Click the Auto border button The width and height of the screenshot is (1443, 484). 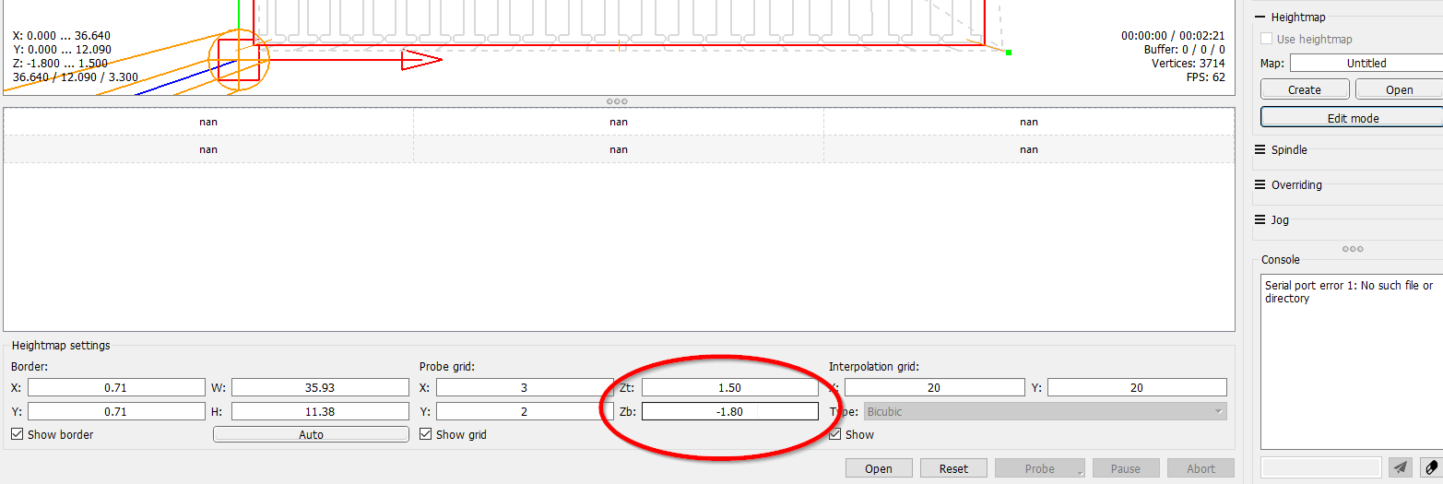click(311, 434)
